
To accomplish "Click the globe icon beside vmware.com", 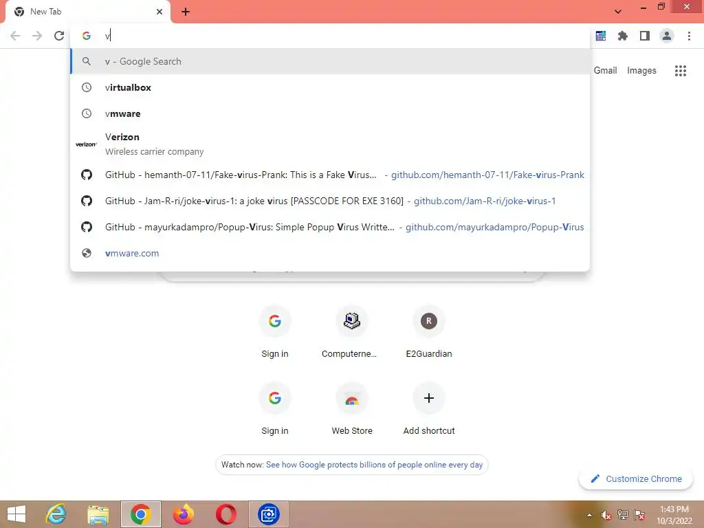I will tap(87, 253).
